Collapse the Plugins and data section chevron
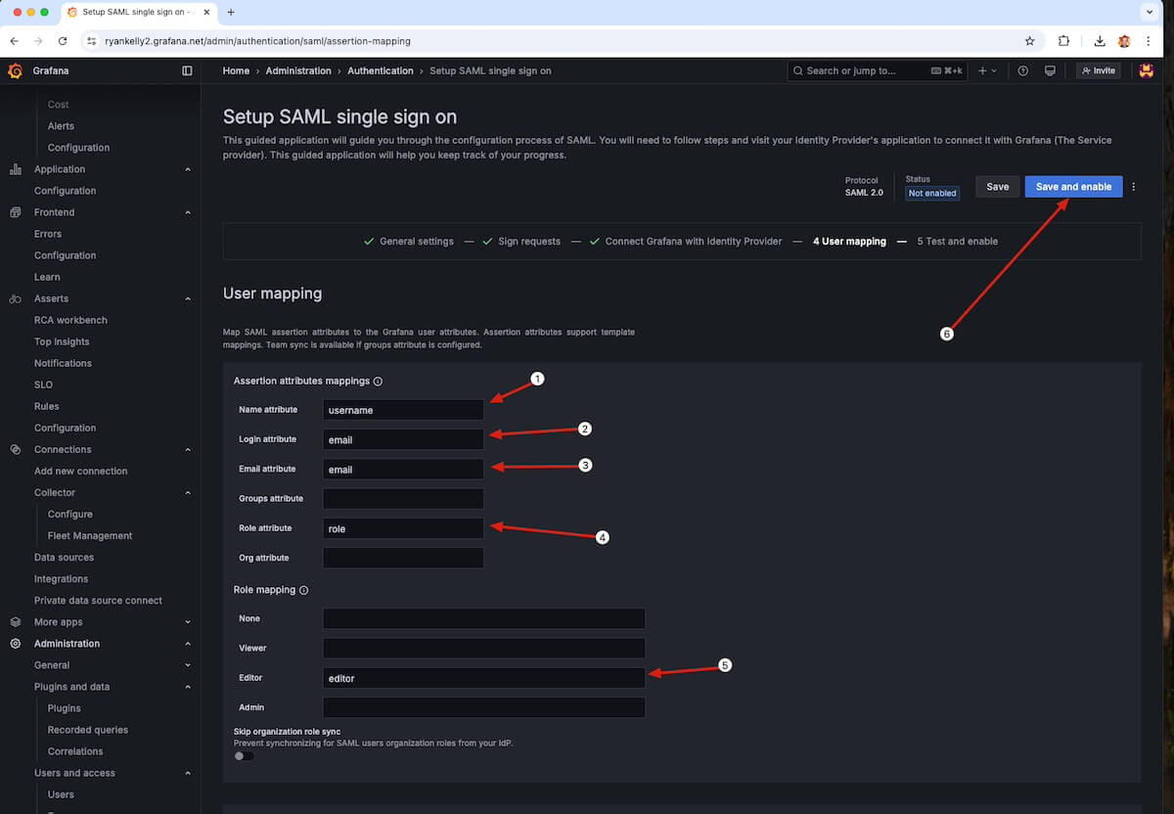 [187, 687]
